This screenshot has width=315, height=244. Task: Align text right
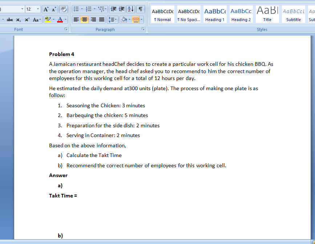pos(93,20)
